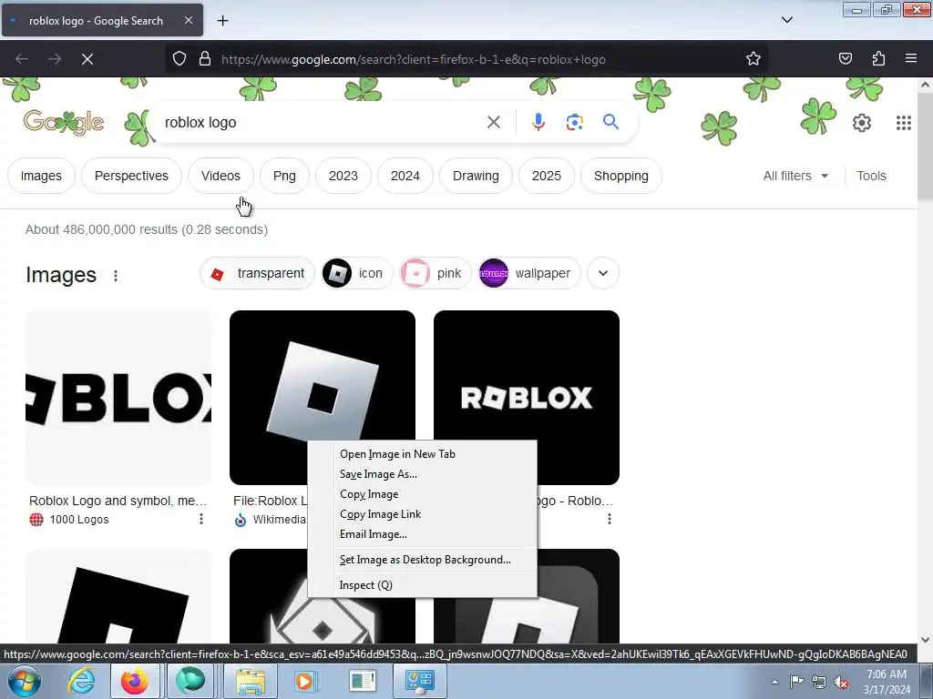The image size is (933, 699).
Task: Open a new tab with the plus button
Action: point(222,21)
